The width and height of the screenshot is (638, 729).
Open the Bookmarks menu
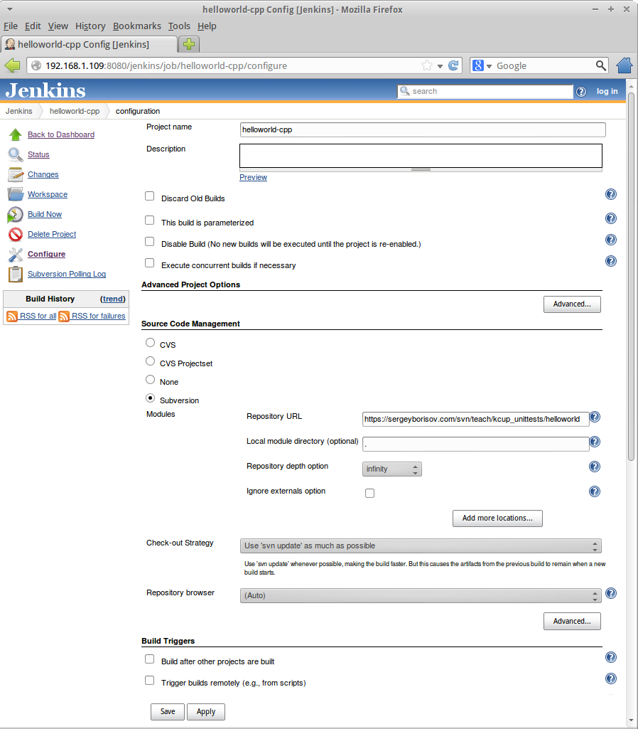137,26
